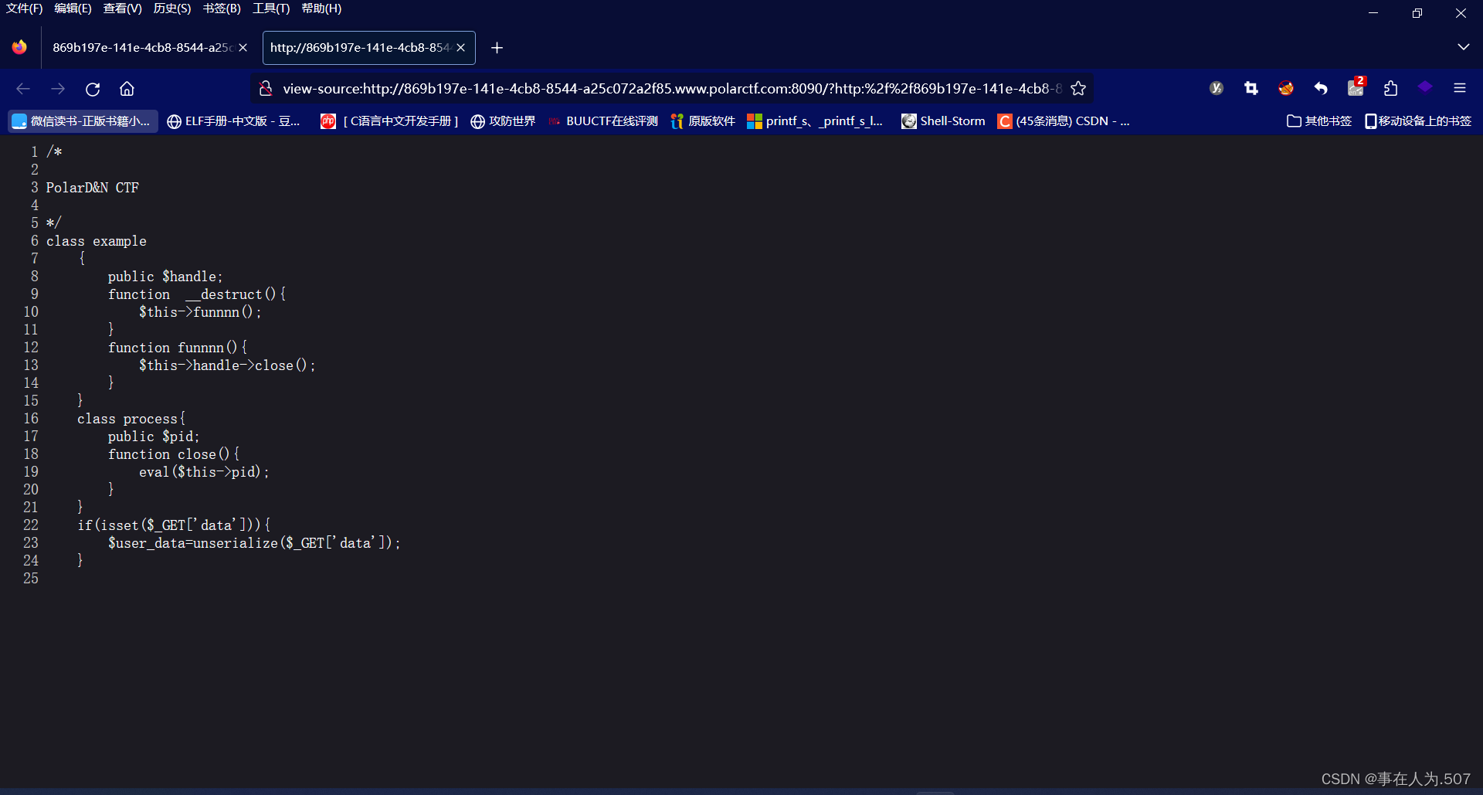Open the translate extension showing badge 2
The width and height of the screenshot is (1483, 795).
tap(1356, 88)
